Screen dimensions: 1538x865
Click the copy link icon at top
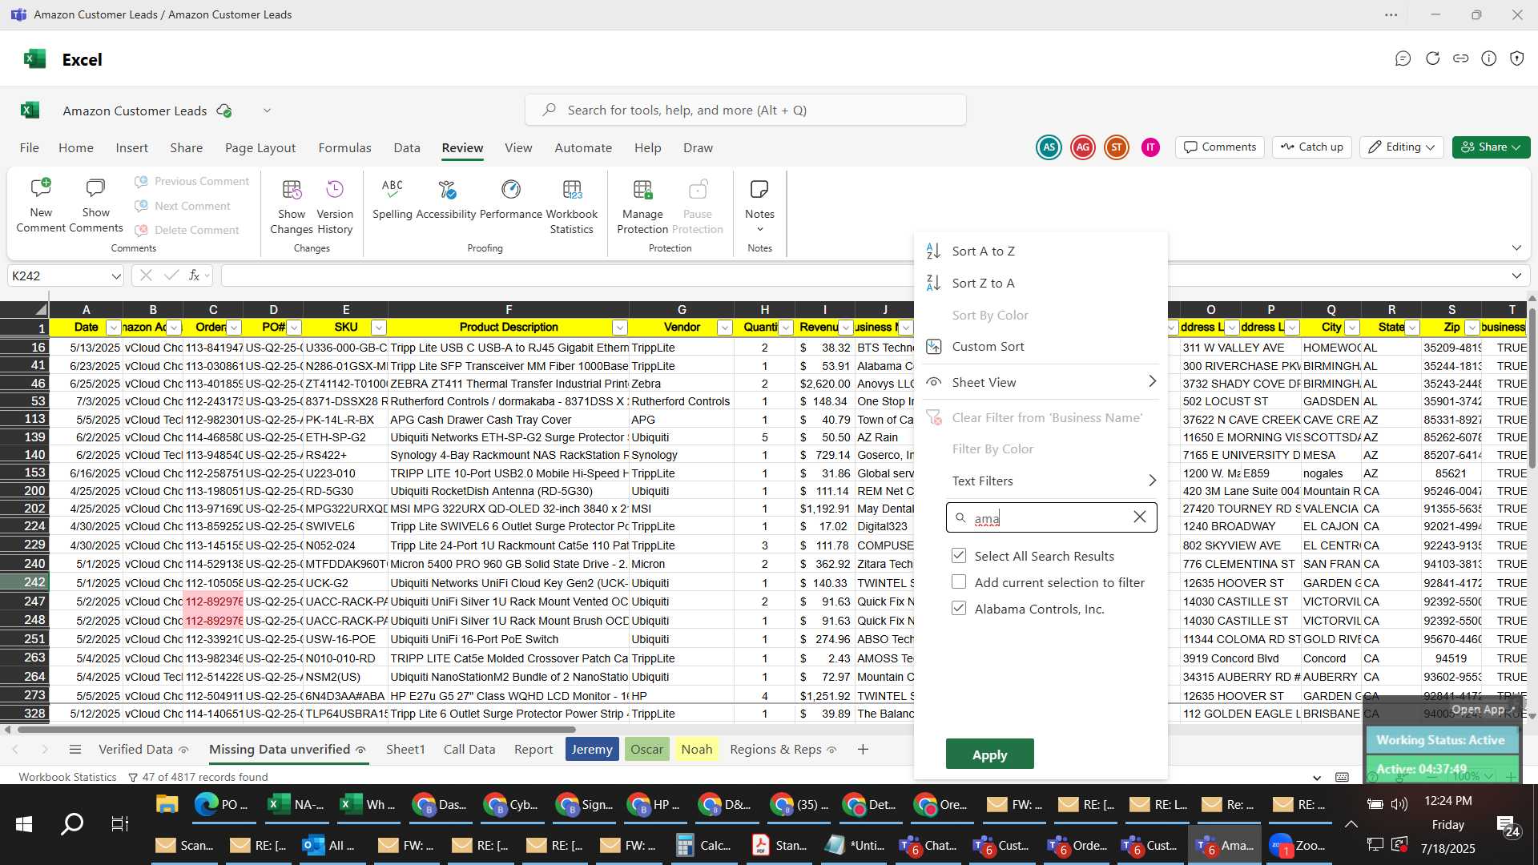click(1460, 58)
